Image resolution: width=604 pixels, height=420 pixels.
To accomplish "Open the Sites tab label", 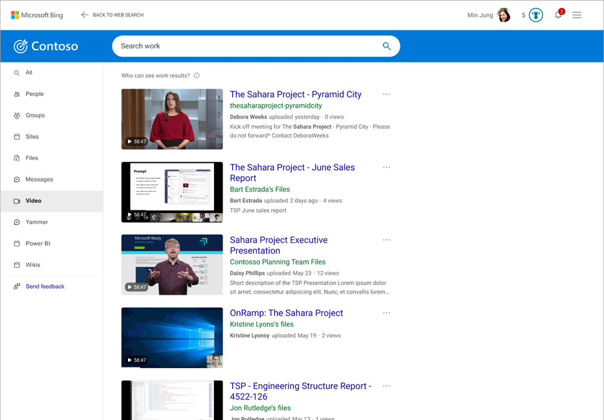I will 32,137.
